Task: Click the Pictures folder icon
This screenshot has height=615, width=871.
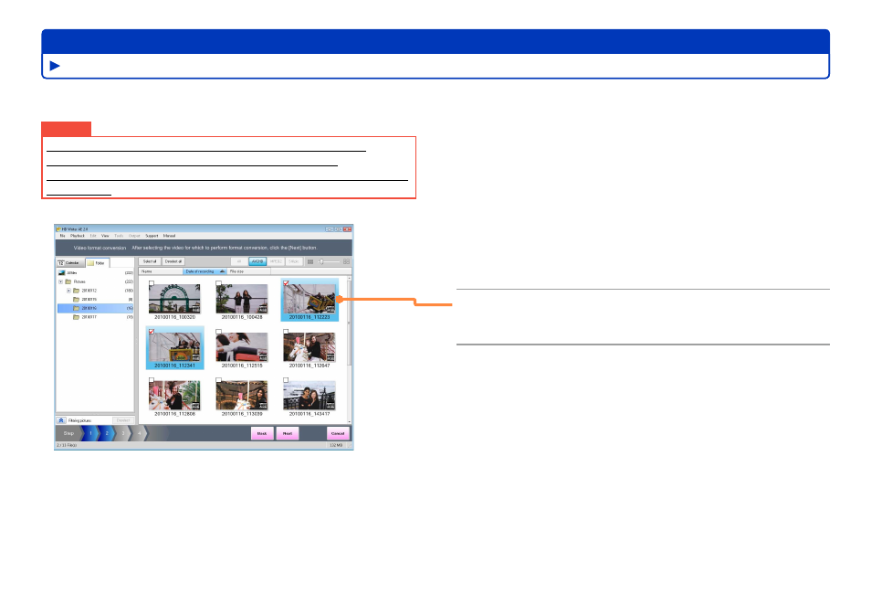Action: click(x=68, y=282)
